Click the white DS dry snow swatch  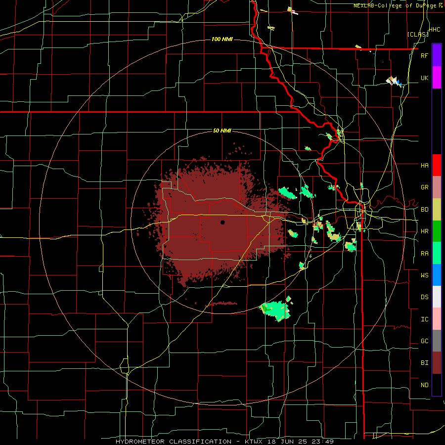pos(437,297)
